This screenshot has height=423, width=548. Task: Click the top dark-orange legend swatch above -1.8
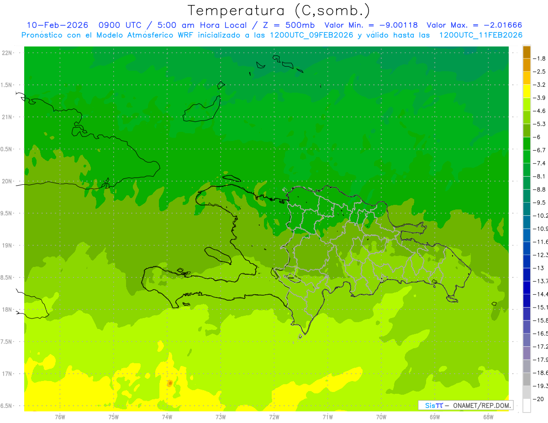[527, 52]
